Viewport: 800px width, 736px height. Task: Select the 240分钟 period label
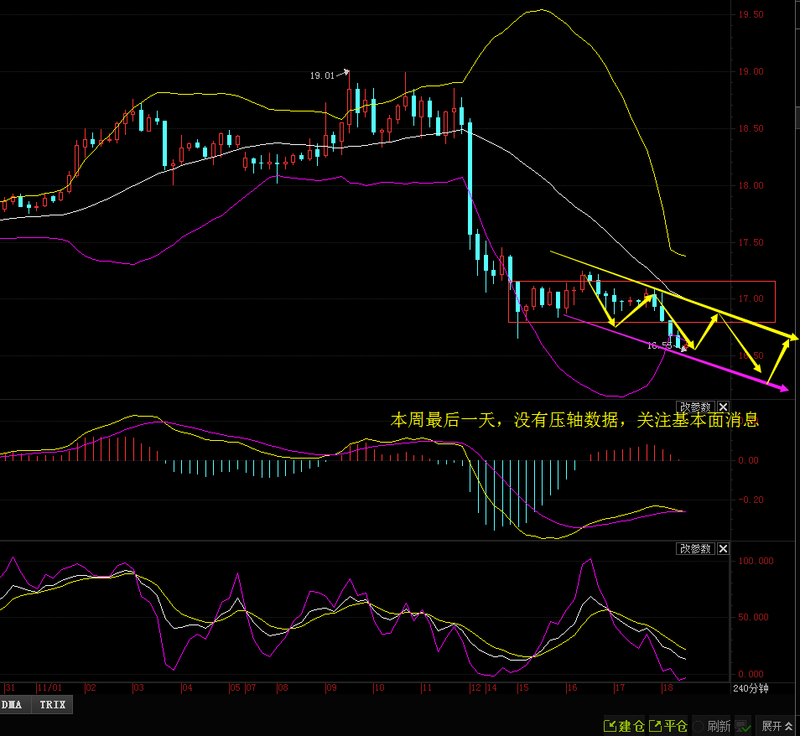click(x=751, y=688)
